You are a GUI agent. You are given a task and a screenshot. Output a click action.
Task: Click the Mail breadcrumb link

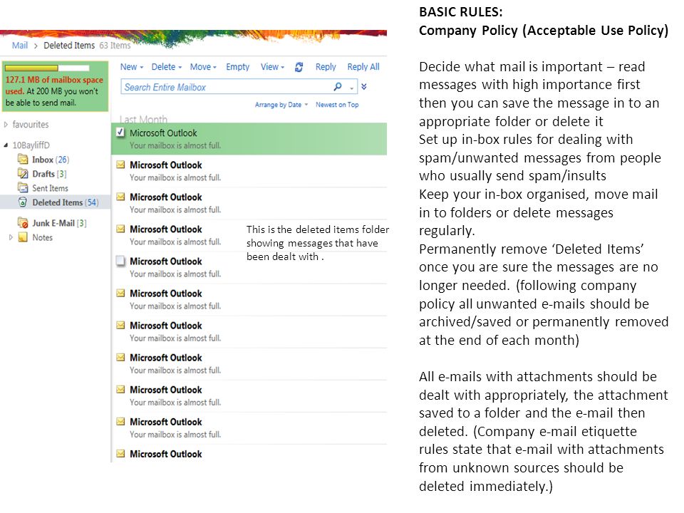(20, 46)
